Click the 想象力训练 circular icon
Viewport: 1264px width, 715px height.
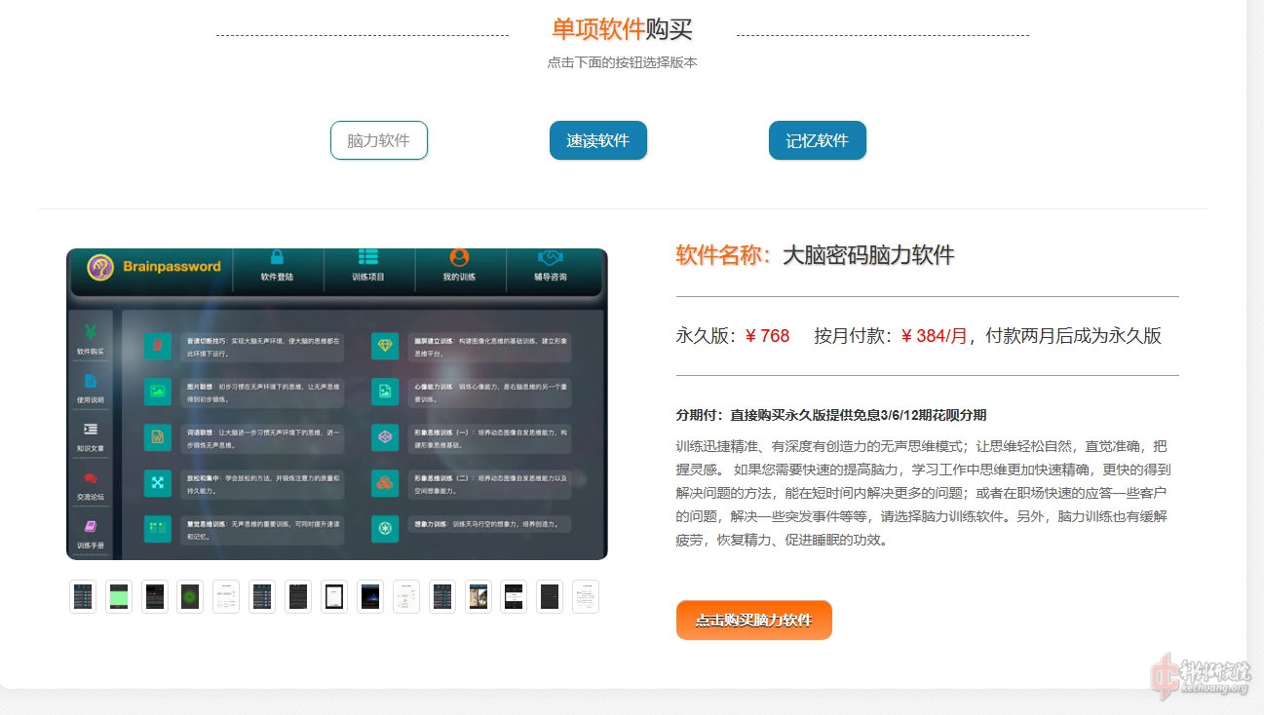click(385, 528)
